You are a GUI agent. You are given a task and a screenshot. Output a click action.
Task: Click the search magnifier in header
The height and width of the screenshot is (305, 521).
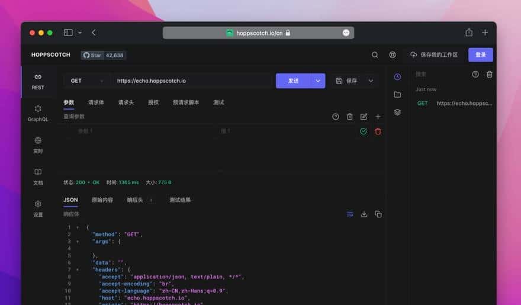click(375, 55)
